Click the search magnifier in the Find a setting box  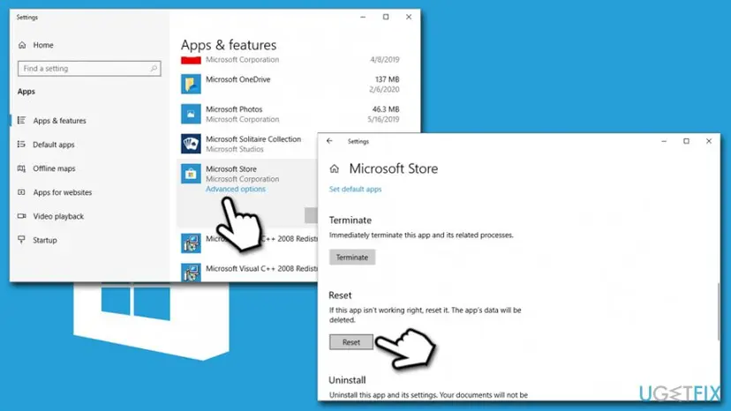coord(154,69)
